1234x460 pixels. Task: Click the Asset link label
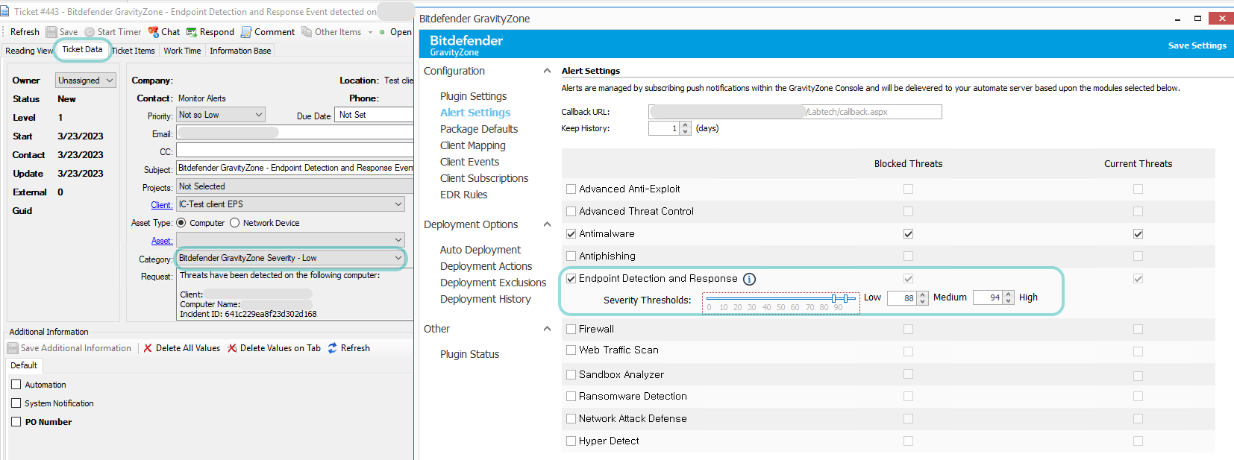(x=162, y=241)
